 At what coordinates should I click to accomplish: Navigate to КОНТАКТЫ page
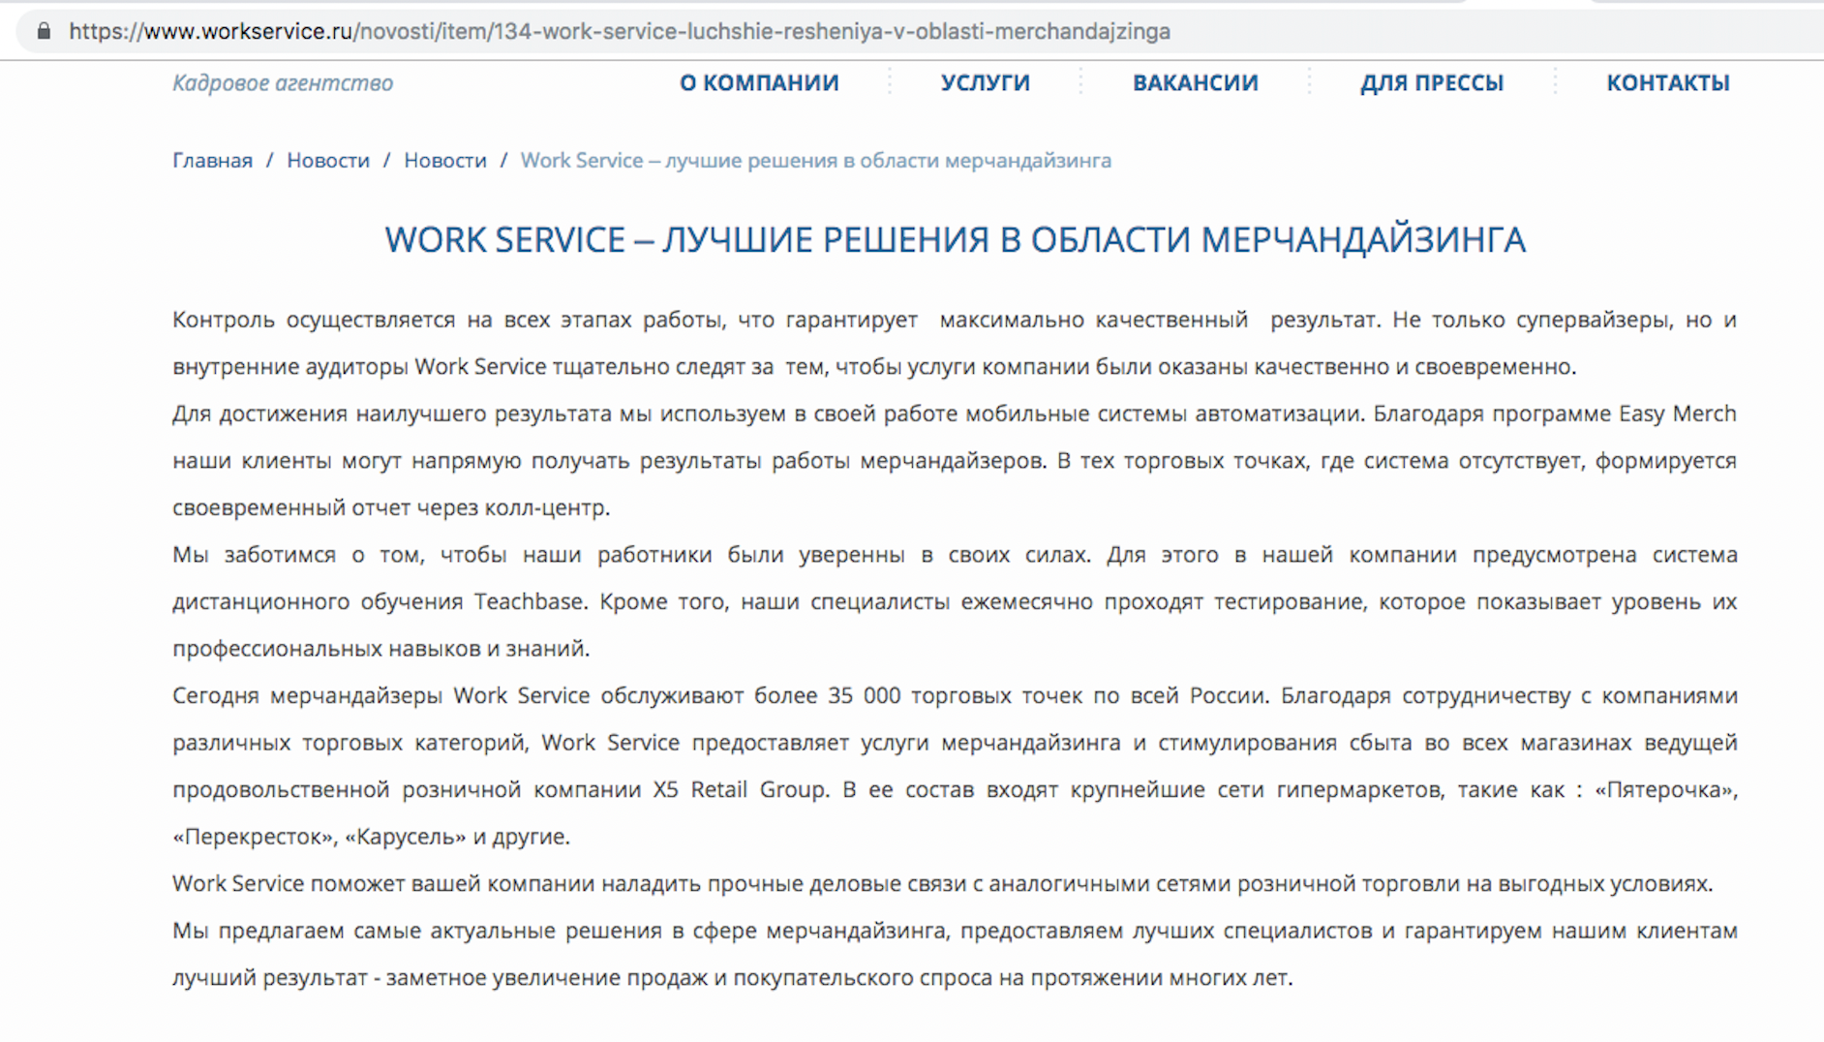(x=1668, y=83)
